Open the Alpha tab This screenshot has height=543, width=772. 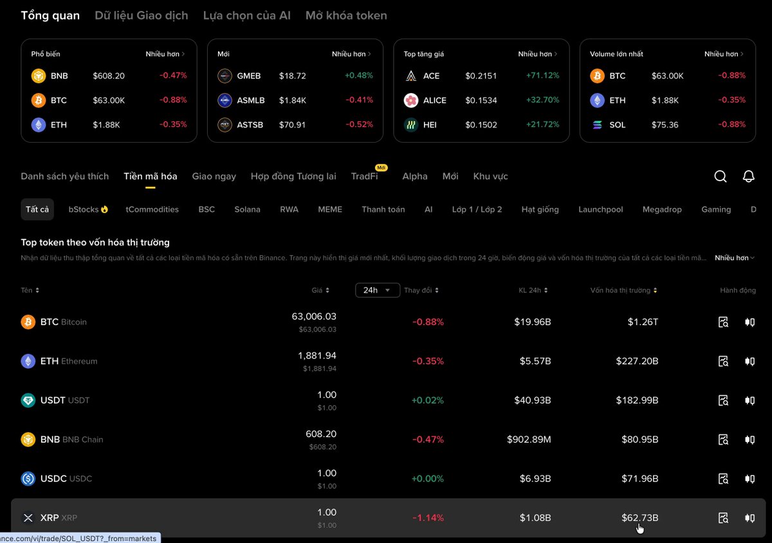[415, 176]
